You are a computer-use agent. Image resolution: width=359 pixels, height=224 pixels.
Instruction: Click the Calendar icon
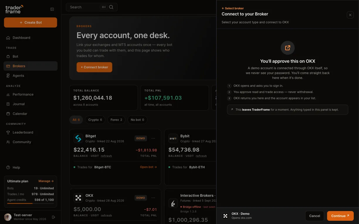pyautogui.click(x=8, y=114)
